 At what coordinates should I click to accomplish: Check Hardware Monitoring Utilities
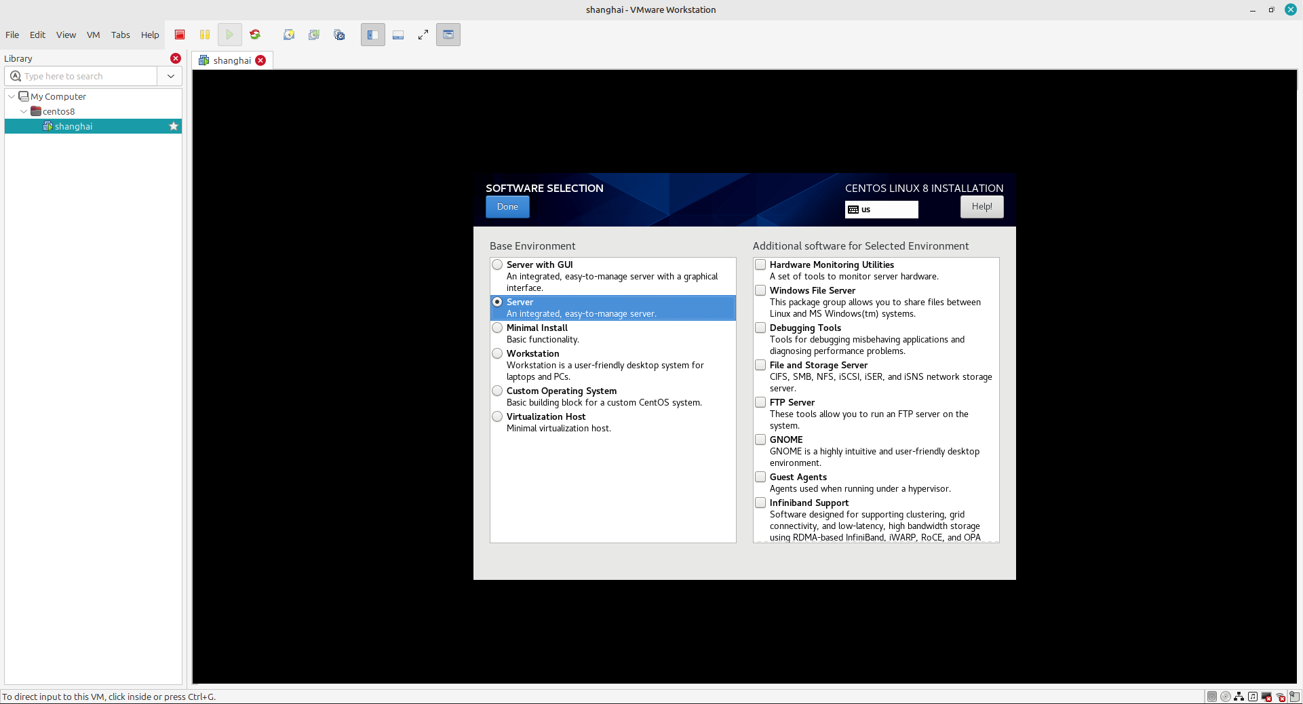[761, 265]
